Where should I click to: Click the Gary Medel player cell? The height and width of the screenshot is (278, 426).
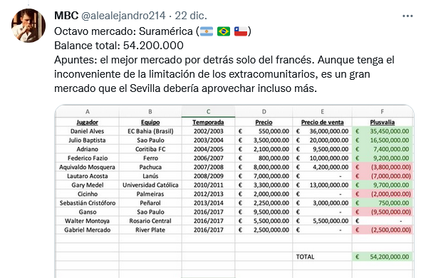click(x=87, y=185)
